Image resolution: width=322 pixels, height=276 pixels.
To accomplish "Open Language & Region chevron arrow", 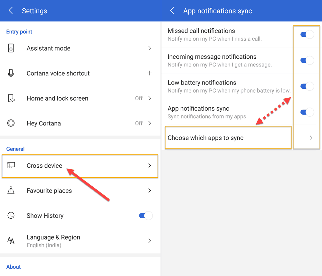I will [x=150, y=241].
